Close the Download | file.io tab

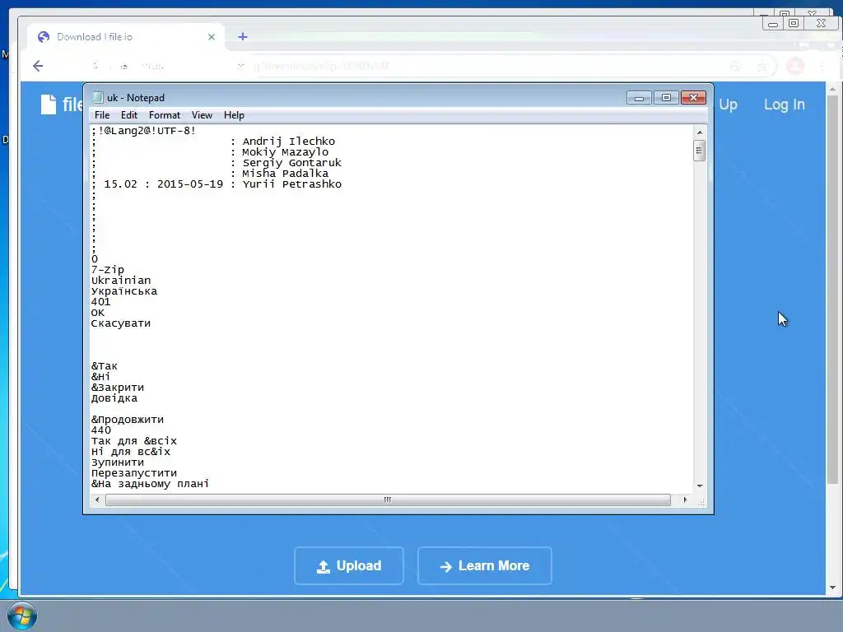coord(212,36)
